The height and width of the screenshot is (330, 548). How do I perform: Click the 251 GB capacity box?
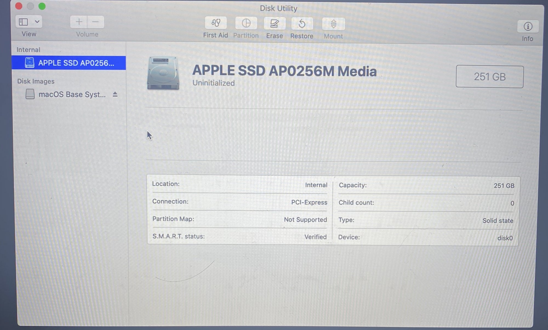click(x=489, y=77)
